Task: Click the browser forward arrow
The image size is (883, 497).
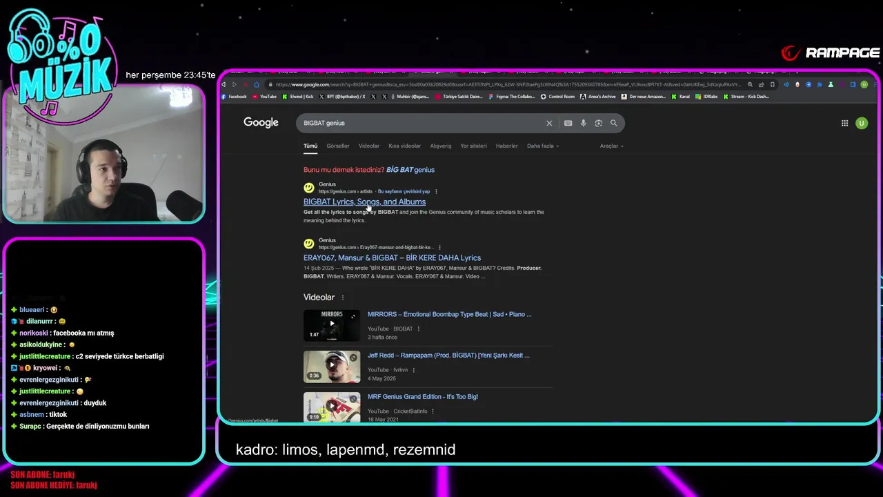Action: point(234,84)
